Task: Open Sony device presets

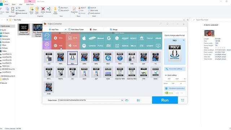Action: tap(133, 38)
